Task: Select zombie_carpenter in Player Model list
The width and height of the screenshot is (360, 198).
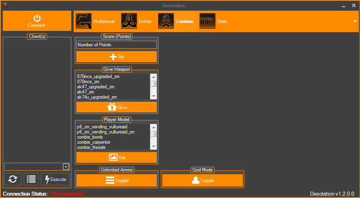Action: pyautogui.click(x=94, y=142)
